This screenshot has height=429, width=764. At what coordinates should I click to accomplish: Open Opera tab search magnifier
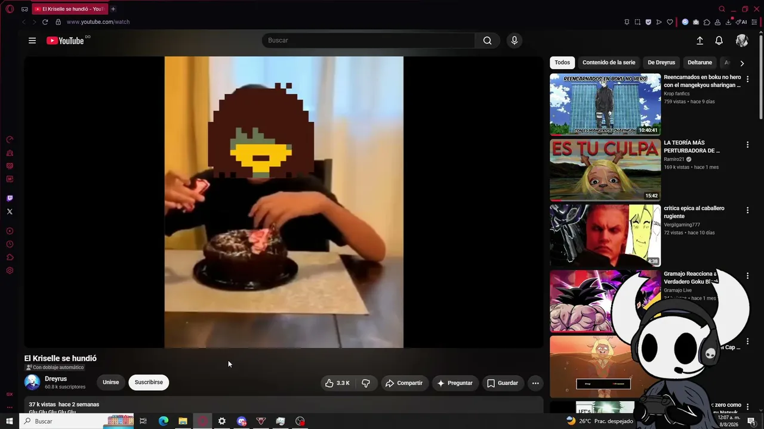coord(722,9)
